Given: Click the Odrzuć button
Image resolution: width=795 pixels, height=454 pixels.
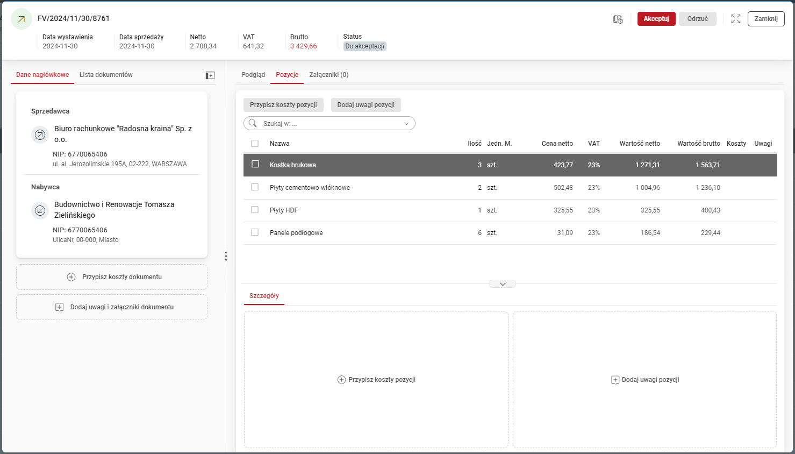Looking at the screenshot, I should 698,19.
